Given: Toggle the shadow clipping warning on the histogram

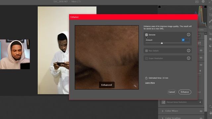Looking at the screenshot, I should [x=160, y=7].
